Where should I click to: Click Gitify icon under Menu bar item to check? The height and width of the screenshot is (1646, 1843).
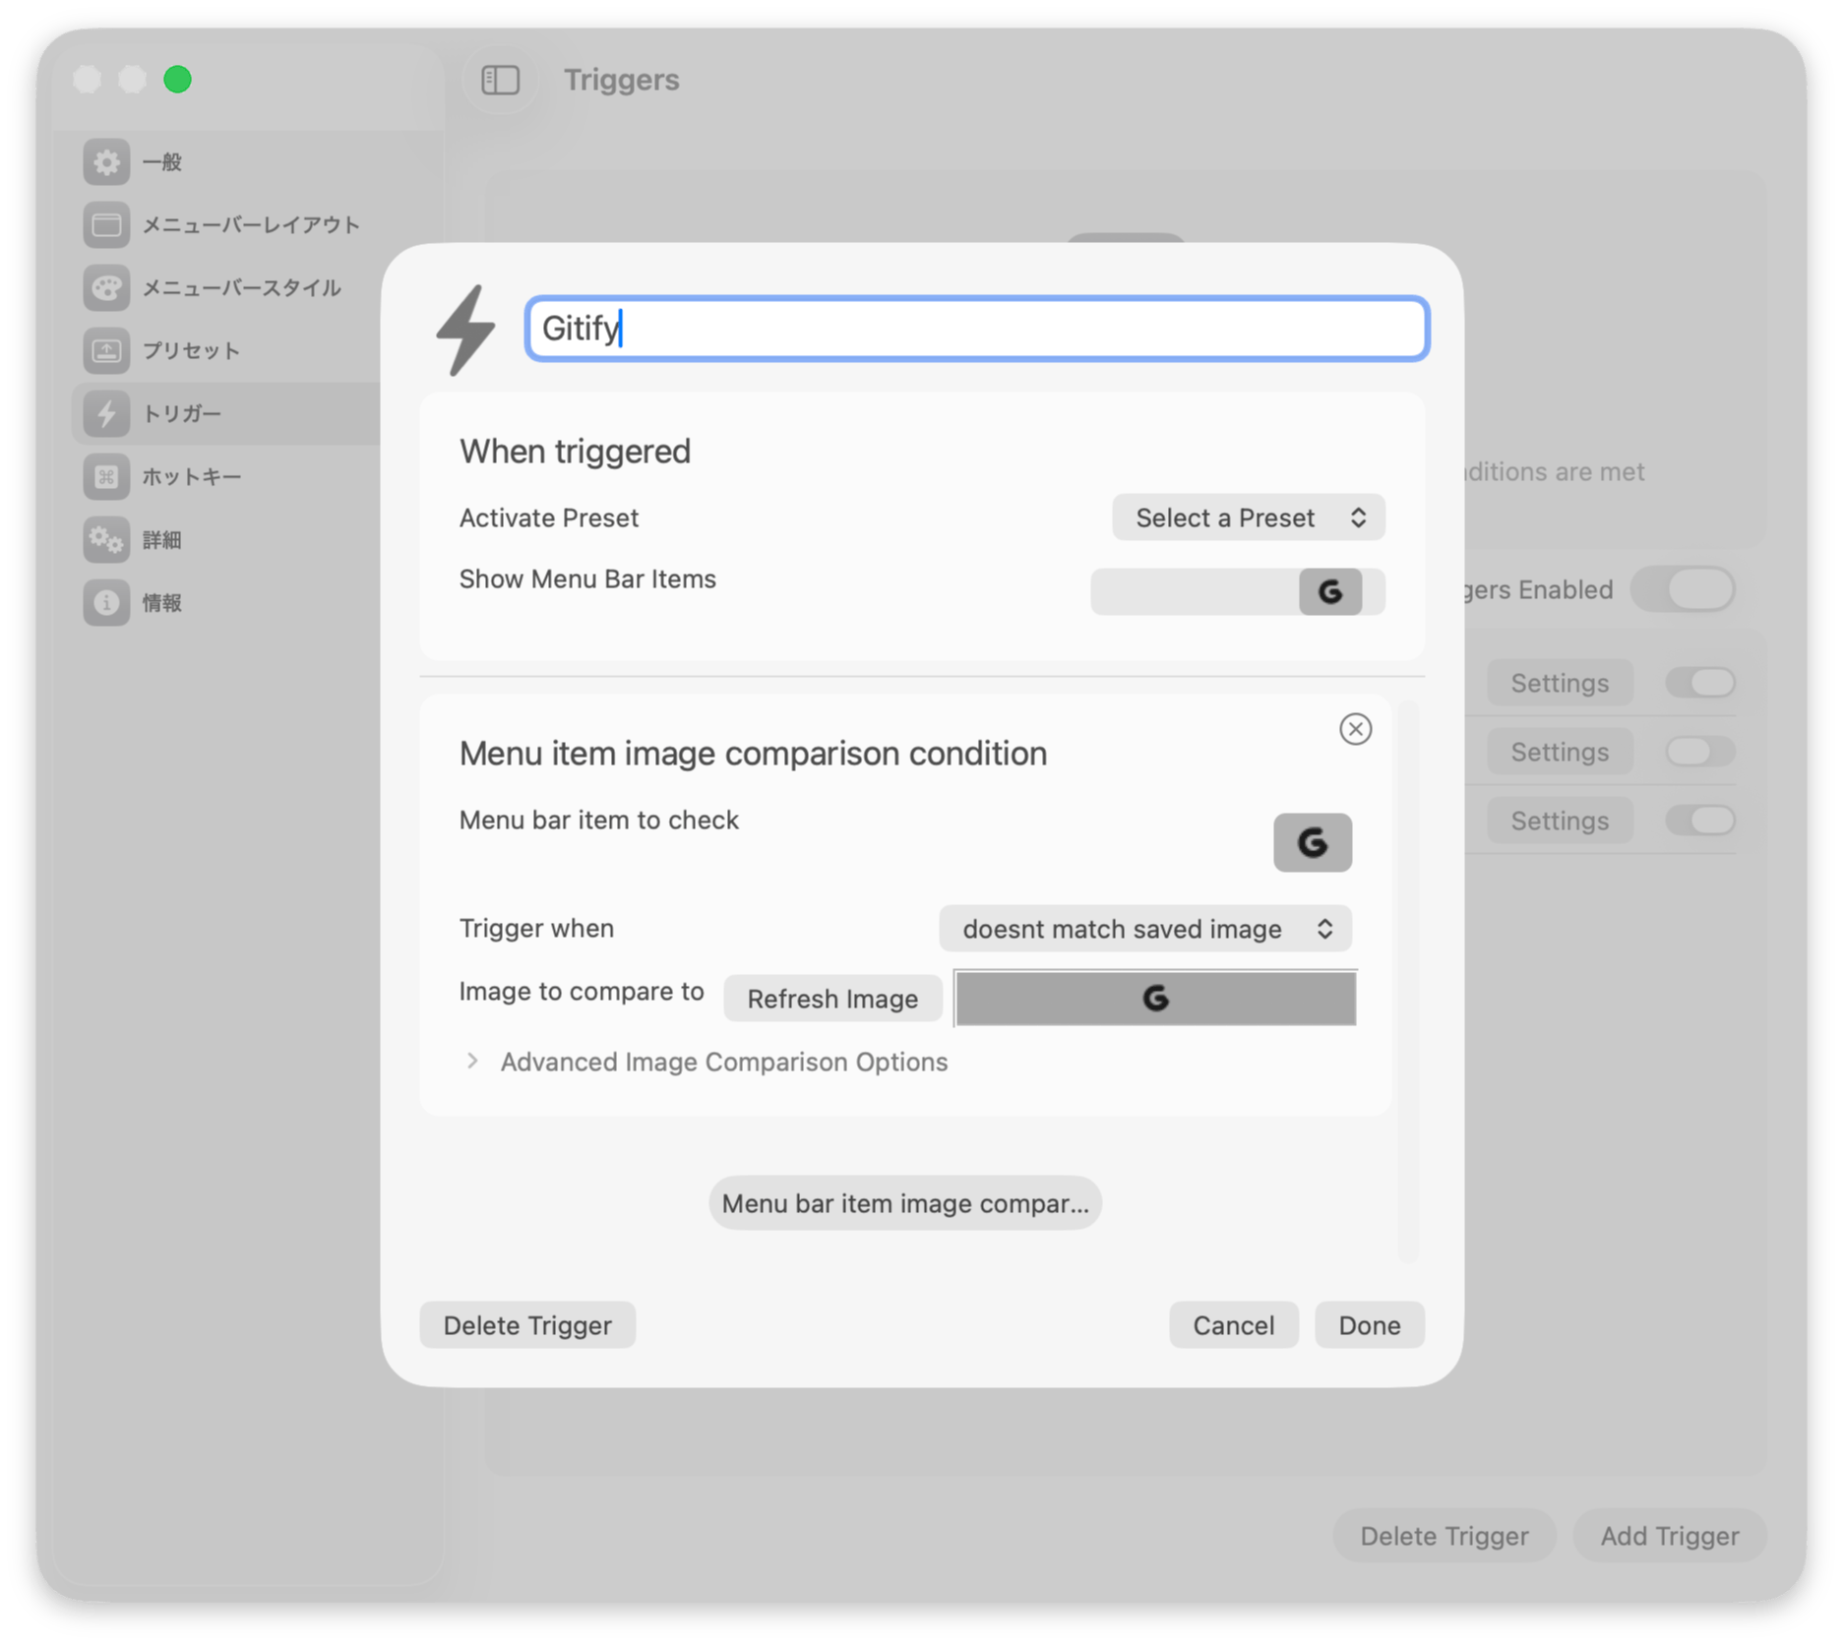point(1312,842)
